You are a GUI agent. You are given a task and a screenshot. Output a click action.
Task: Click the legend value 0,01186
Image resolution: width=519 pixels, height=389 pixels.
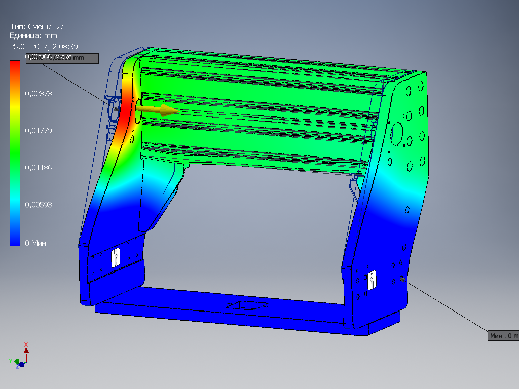[x=39, y=168]
